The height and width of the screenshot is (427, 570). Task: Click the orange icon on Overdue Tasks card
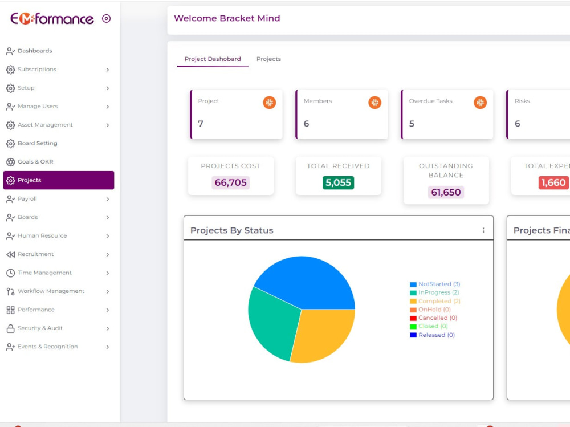[480, 103]
